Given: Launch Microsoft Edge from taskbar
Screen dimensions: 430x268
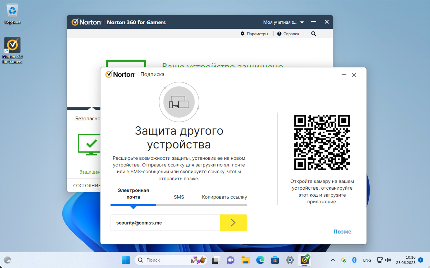Looking at the screenshot, I should pyautogui.click(x=260, y=260).
